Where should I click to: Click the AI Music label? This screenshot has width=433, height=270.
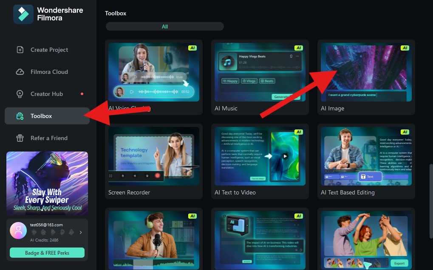(226, 108)
